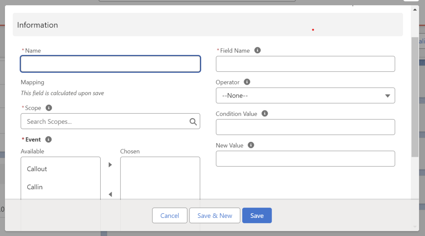Click the Condition Value info icon
This screenshot has width=425, height=236.
pos(265,114)
